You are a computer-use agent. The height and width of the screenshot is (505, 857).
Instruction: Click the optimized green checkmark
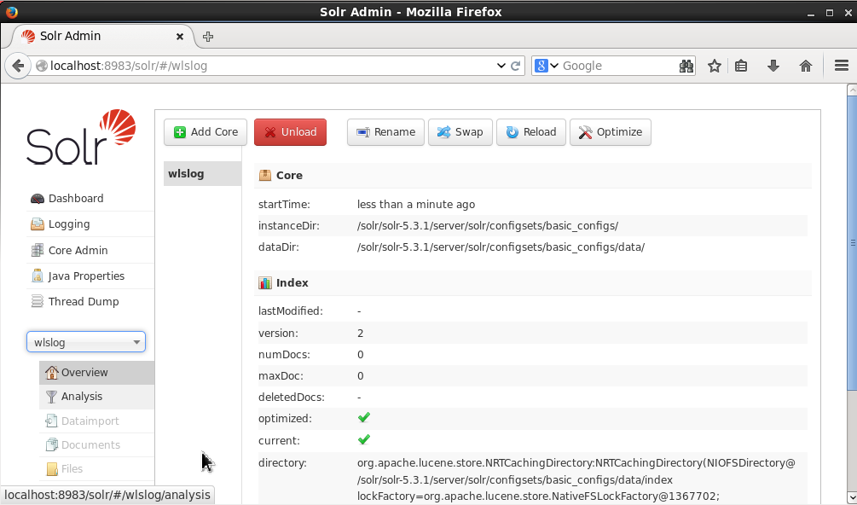tap(364, 417)
